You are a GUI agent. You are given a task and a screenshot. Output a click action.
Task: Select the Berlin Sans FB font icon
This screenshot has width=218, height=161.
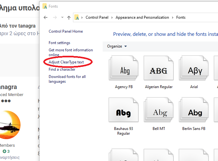click(194, 110)
